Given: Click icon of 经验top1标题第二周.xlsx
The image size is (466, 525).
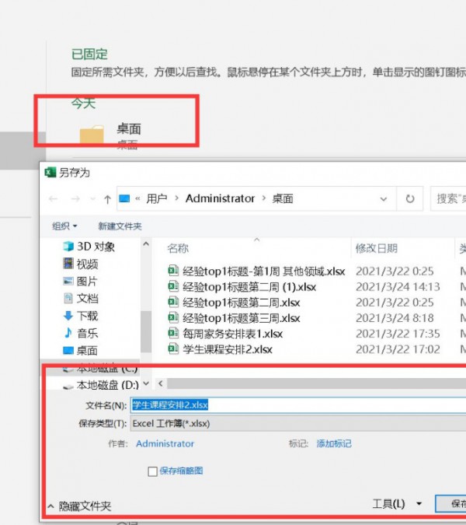Looking at the screenshot, I should point(173,302).
